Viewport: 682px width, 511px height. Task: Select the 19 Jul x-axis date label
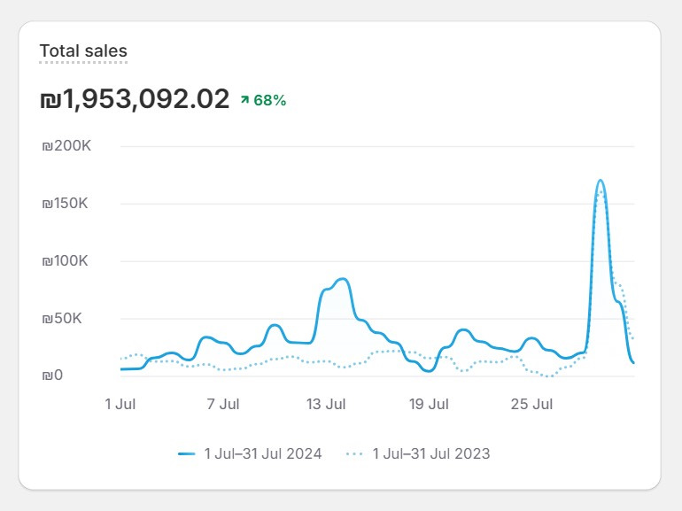pos(429,405)
